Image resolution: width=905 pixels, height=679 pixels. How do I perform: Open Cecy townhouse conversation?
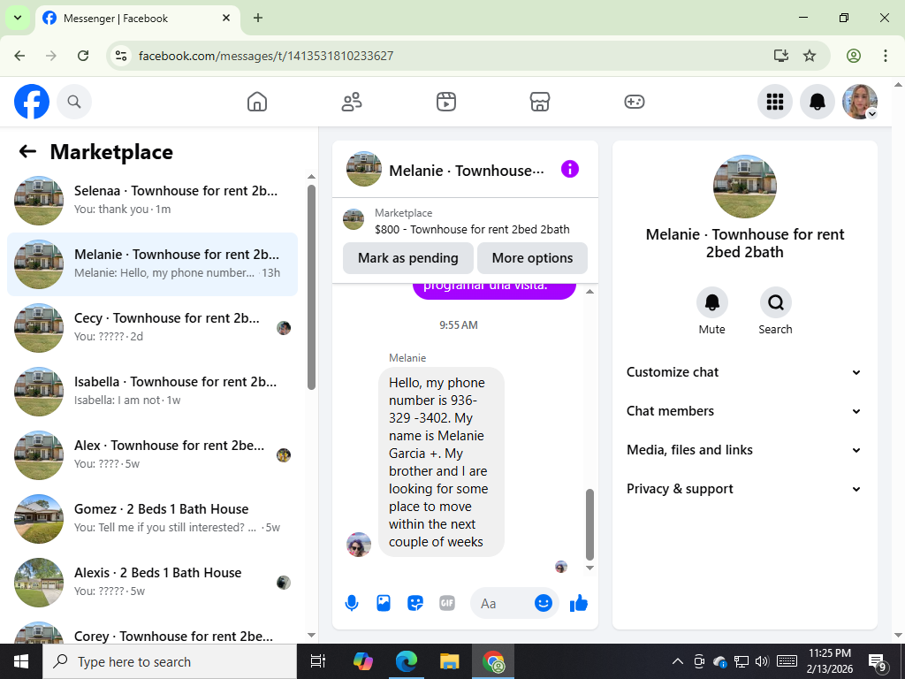pyautogui.click(x=152, y=328)
